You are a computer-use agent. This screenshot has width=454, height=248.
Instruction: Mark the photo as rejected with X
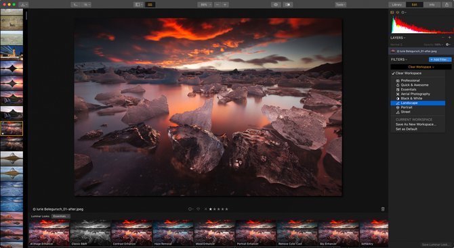point(205,209)
